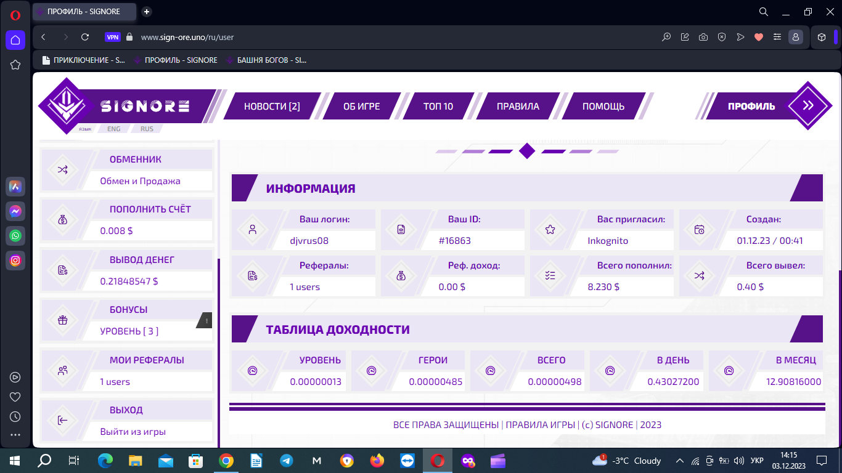Take a snapshot with the camera icon

click(703, 37)
